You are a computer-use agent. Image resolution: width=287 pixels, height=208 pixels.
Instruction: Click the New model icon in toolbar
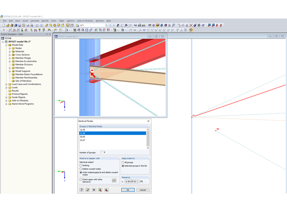(4, 25)
